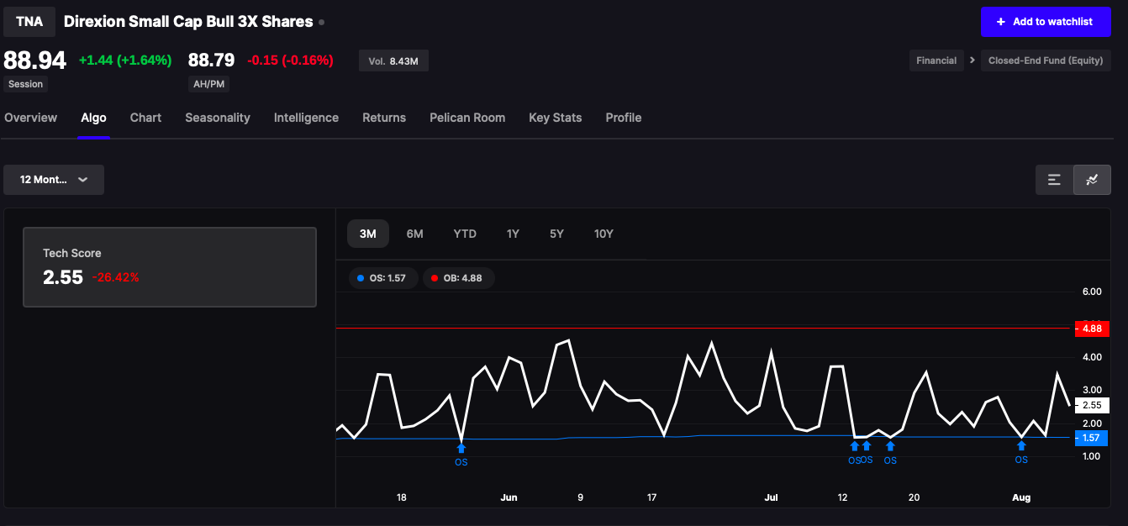Click the -26.42% Tech Score change
Screen dimensions: 1128x526
(116, 277)
